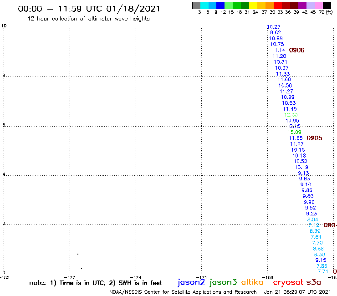
Task: Click the wave height value 9.86
Action: (307, 190)
